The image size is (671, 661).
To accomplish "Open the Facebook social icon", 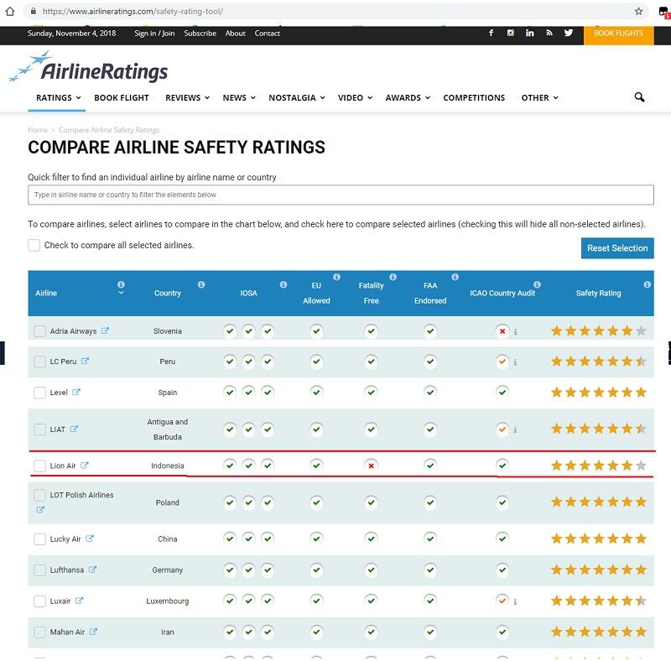I will tap(492, 33).
